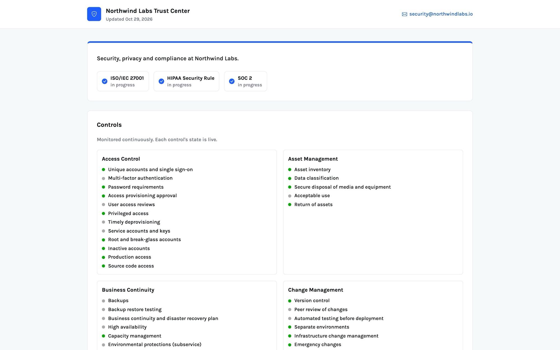Open the HIPAA Security Rule badge
The height and width of the screenshot is (350, 560).
[186, 81]
